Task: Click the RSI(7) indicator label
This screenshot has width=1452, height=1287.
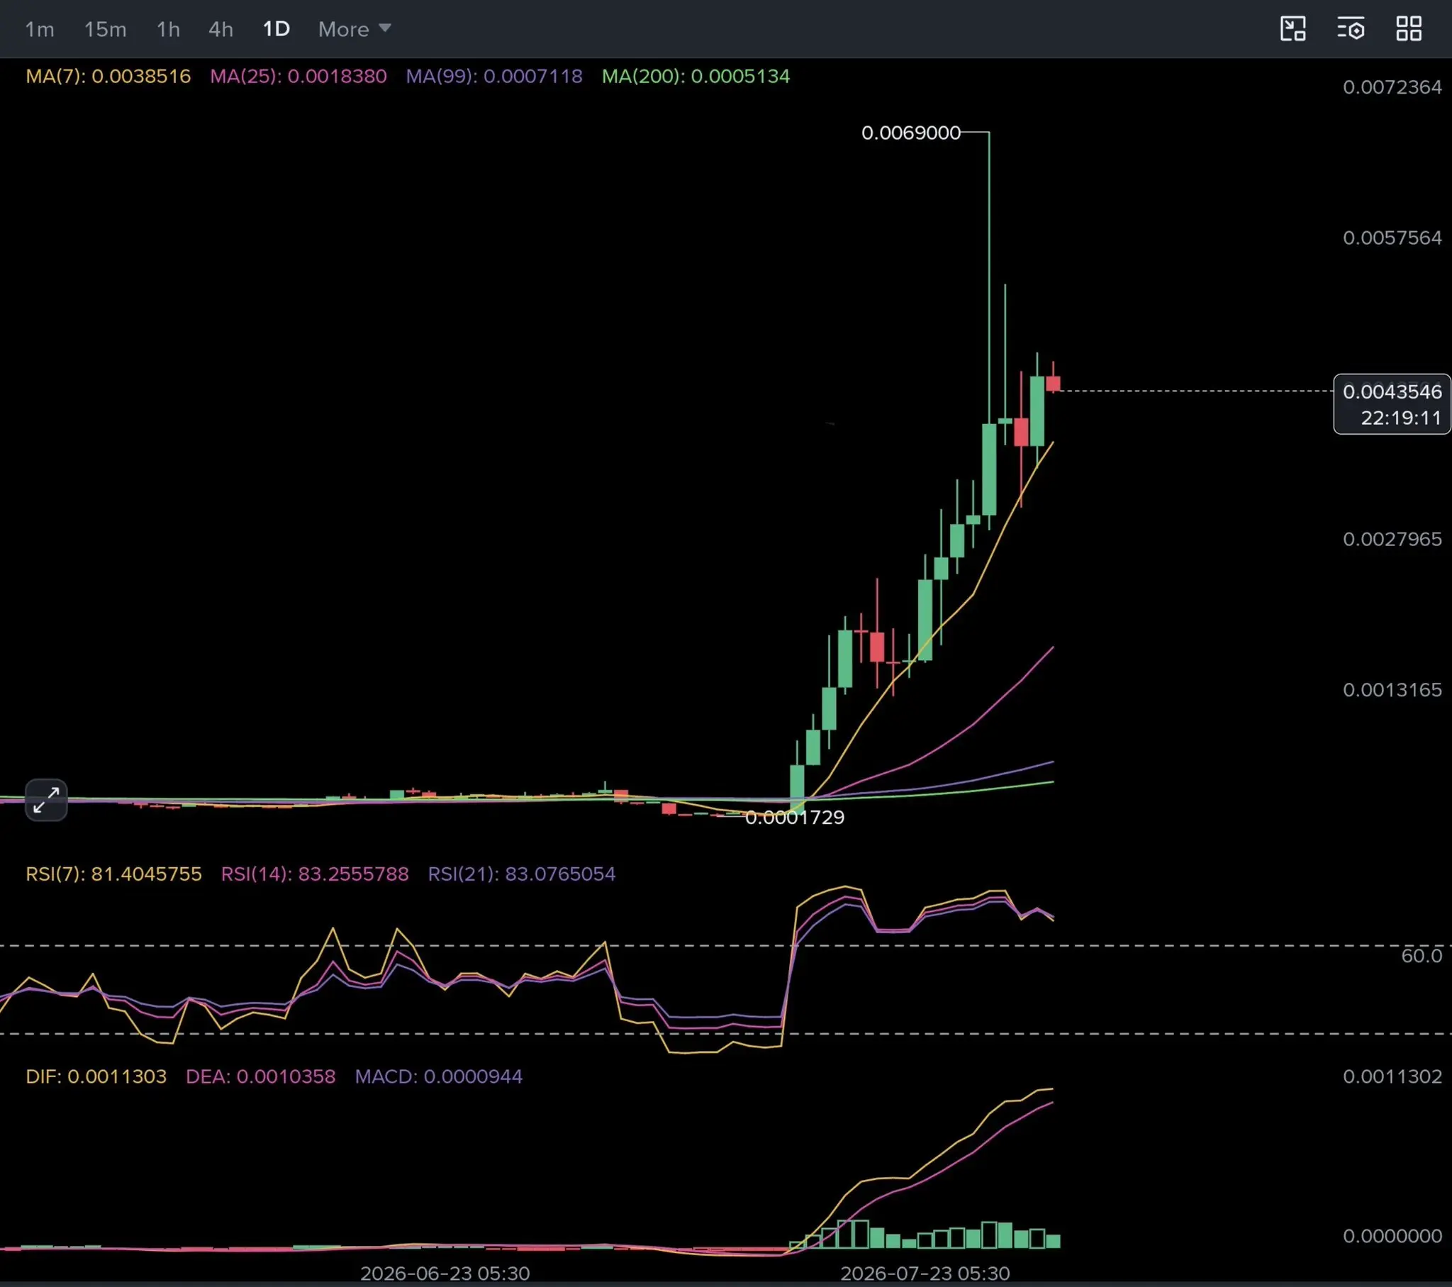Action: click(x=113, y=874)
